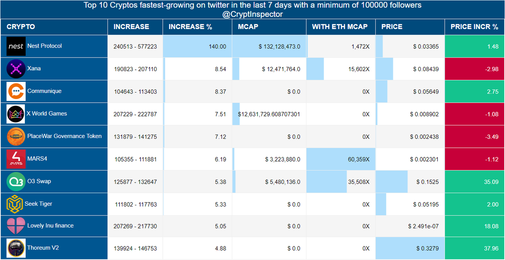The image size is (505, 260).
Task: Click the MARS4 logo icon
Action: click(x=16, y=159)
